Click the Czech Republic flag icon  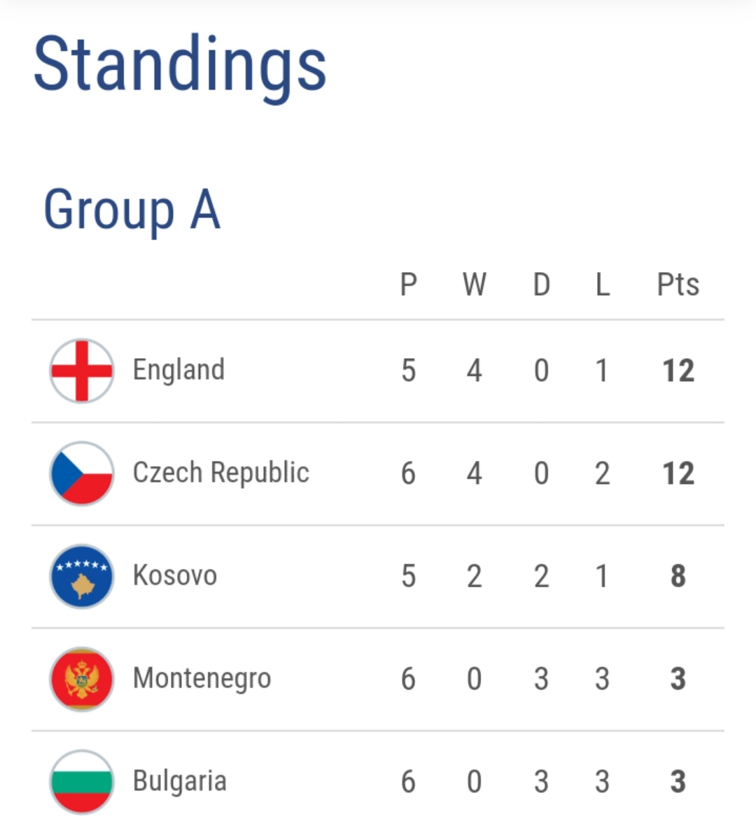(x=82, y=473)
